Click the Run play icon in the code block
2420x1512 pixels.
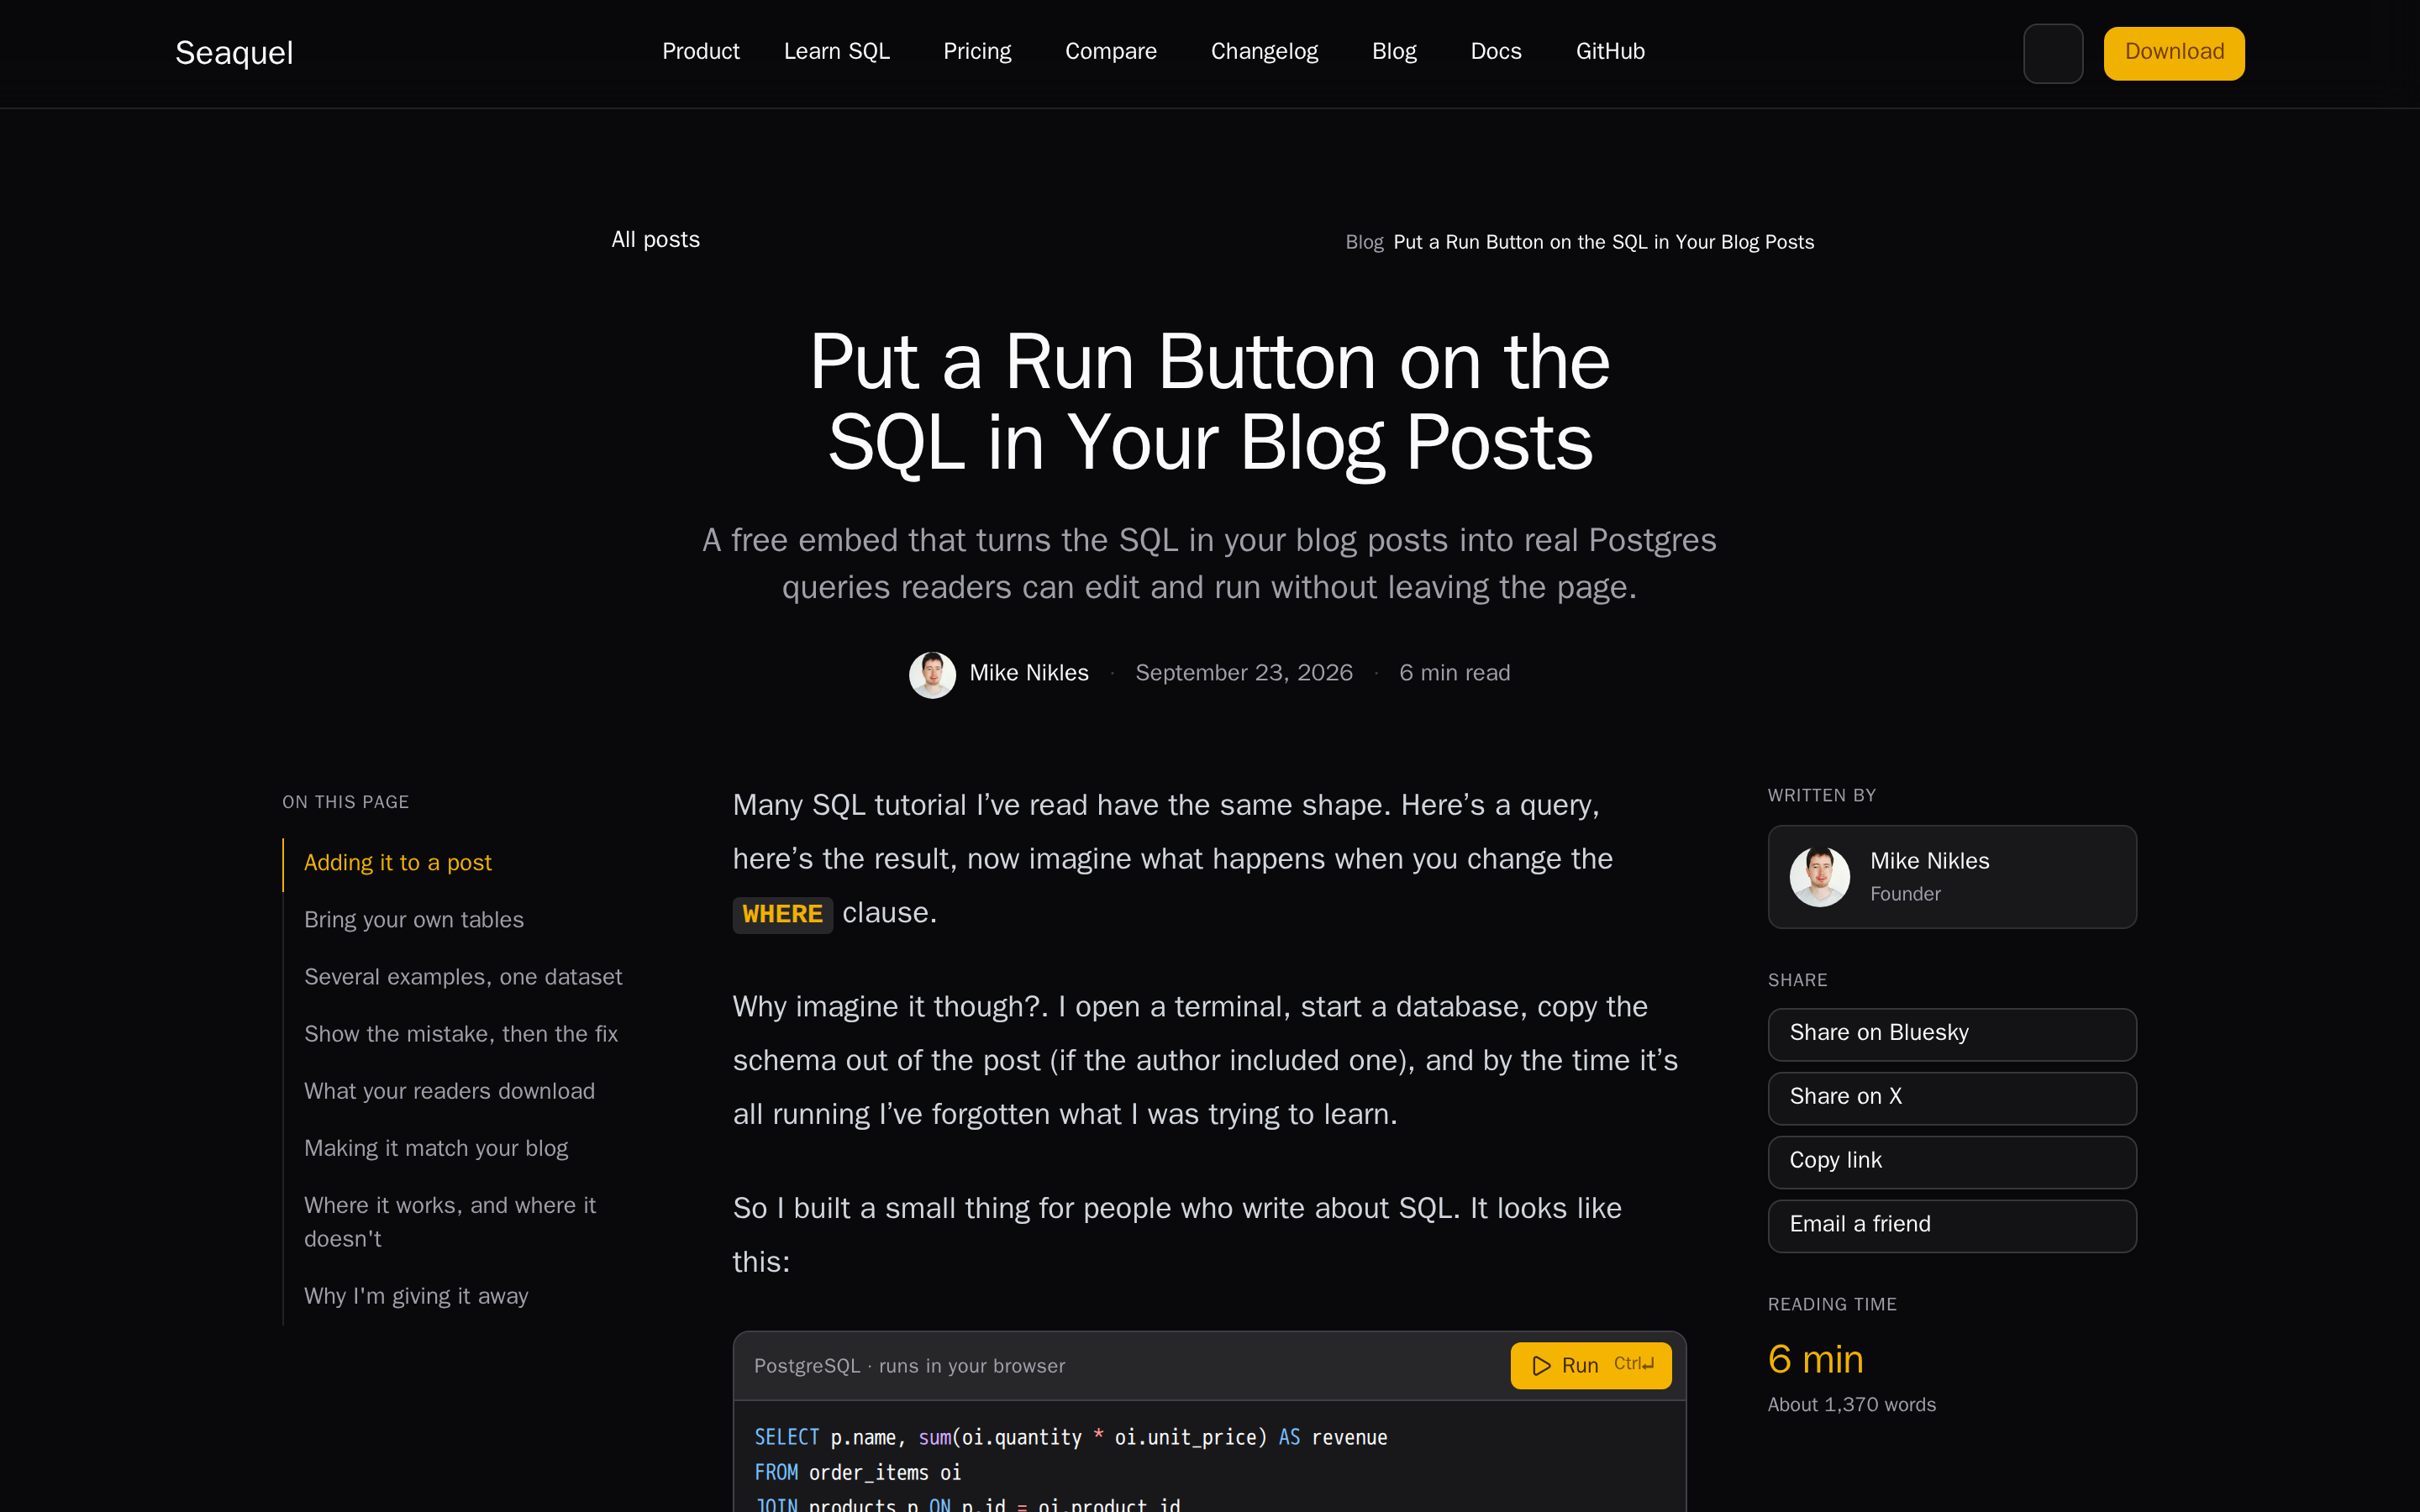pos(1541,1365)
